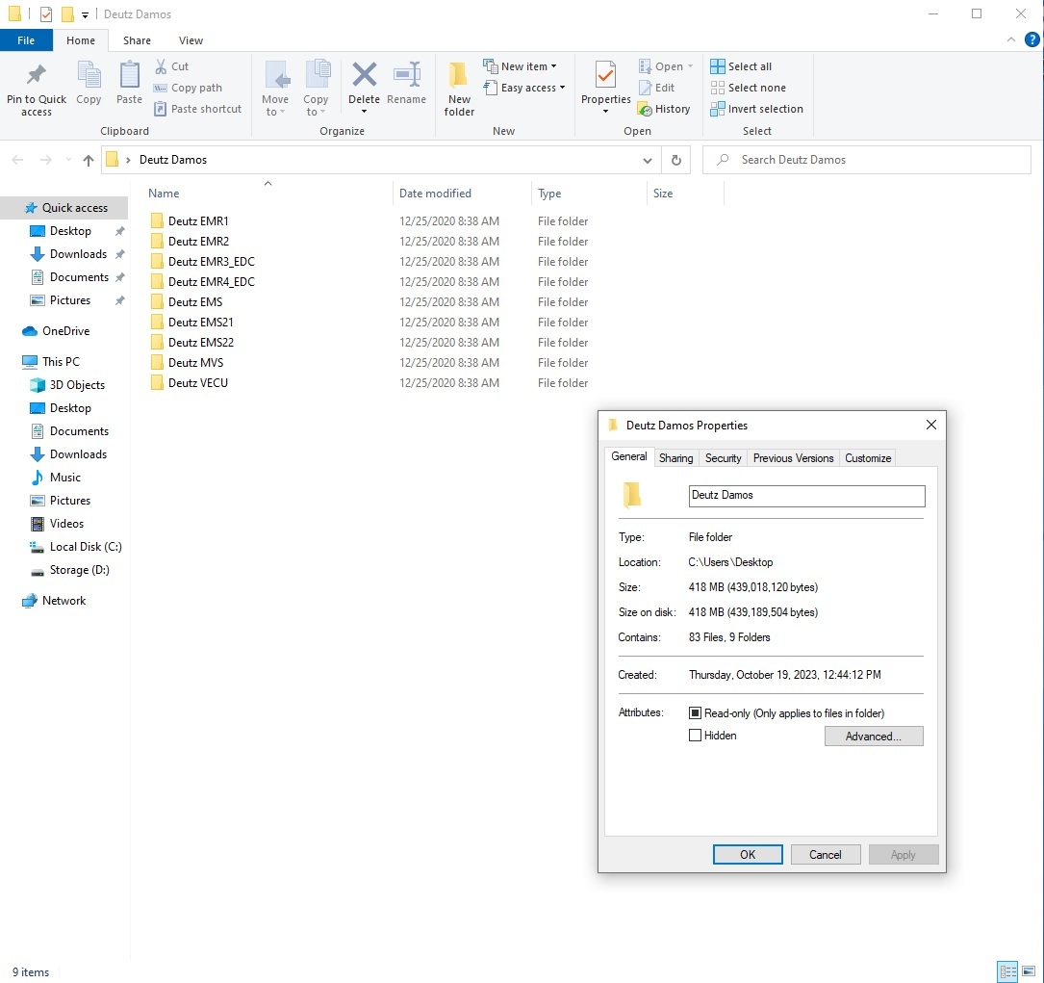The height and width of the screenshot is (983, 1044).
Task: Open the Sharing tab in Properties
Action: click(x=675, y=458)
